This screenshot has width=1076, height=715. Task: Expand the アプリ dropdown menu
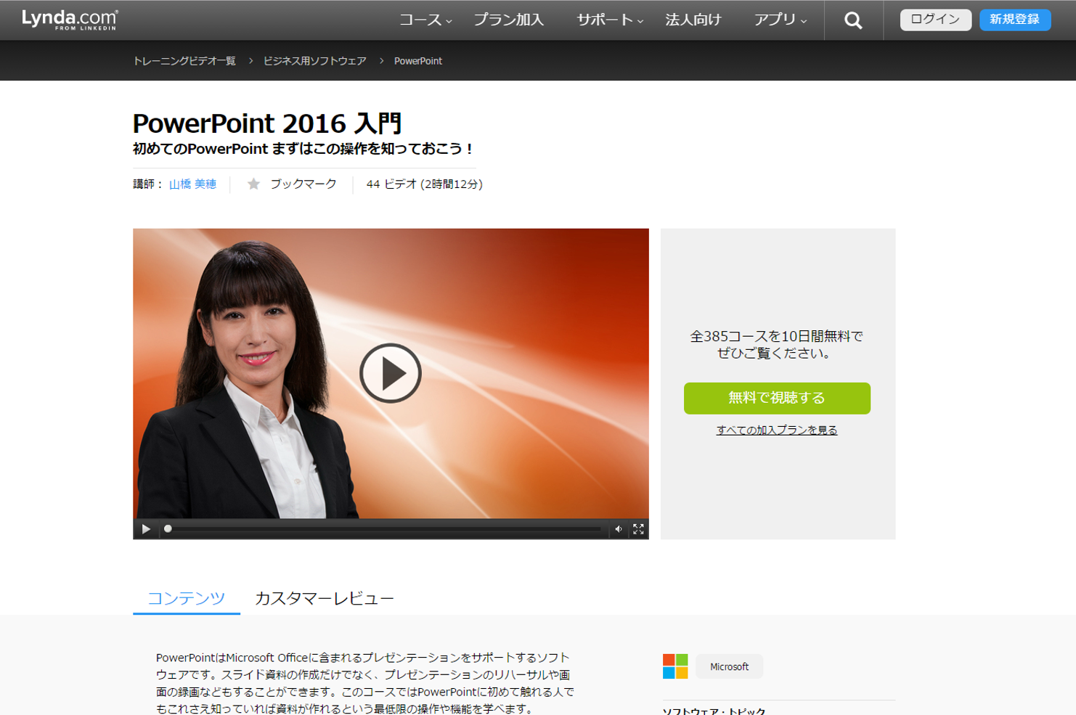780,20
